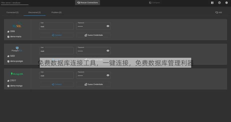This screenshot has width=231, height=122.
Task: Open the Problem (0) tab
Action: (x=56, y=12)
